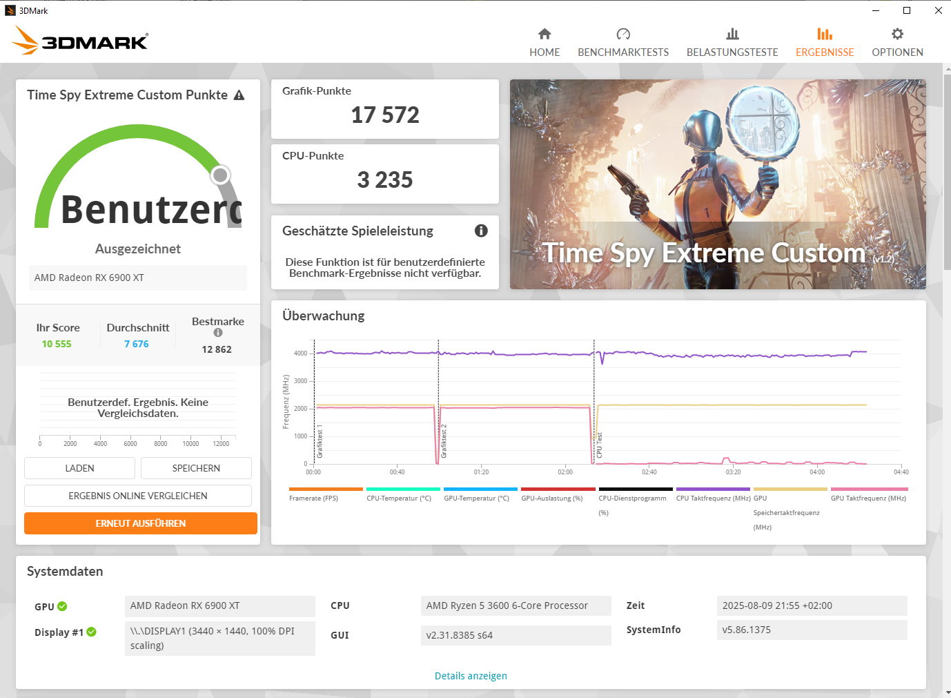Click ERGEBNIS ONLINE VERGLEICHEN button
The height and width of the screenshot is (698, 951).
pyautogui.click(x=138, y=496)
